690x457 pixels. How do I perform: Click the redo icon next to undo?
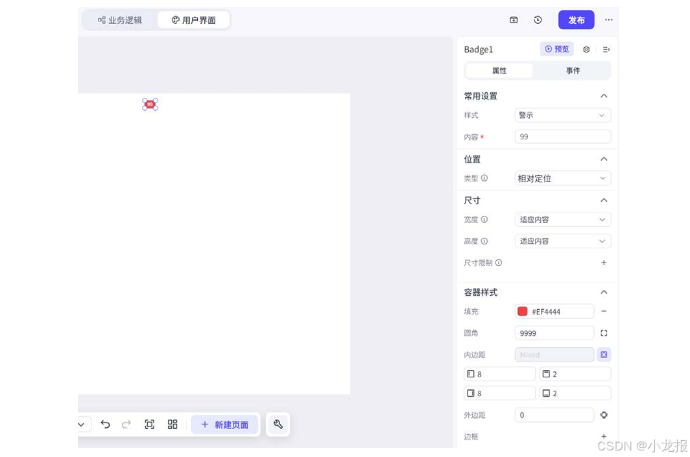[127, 425]
